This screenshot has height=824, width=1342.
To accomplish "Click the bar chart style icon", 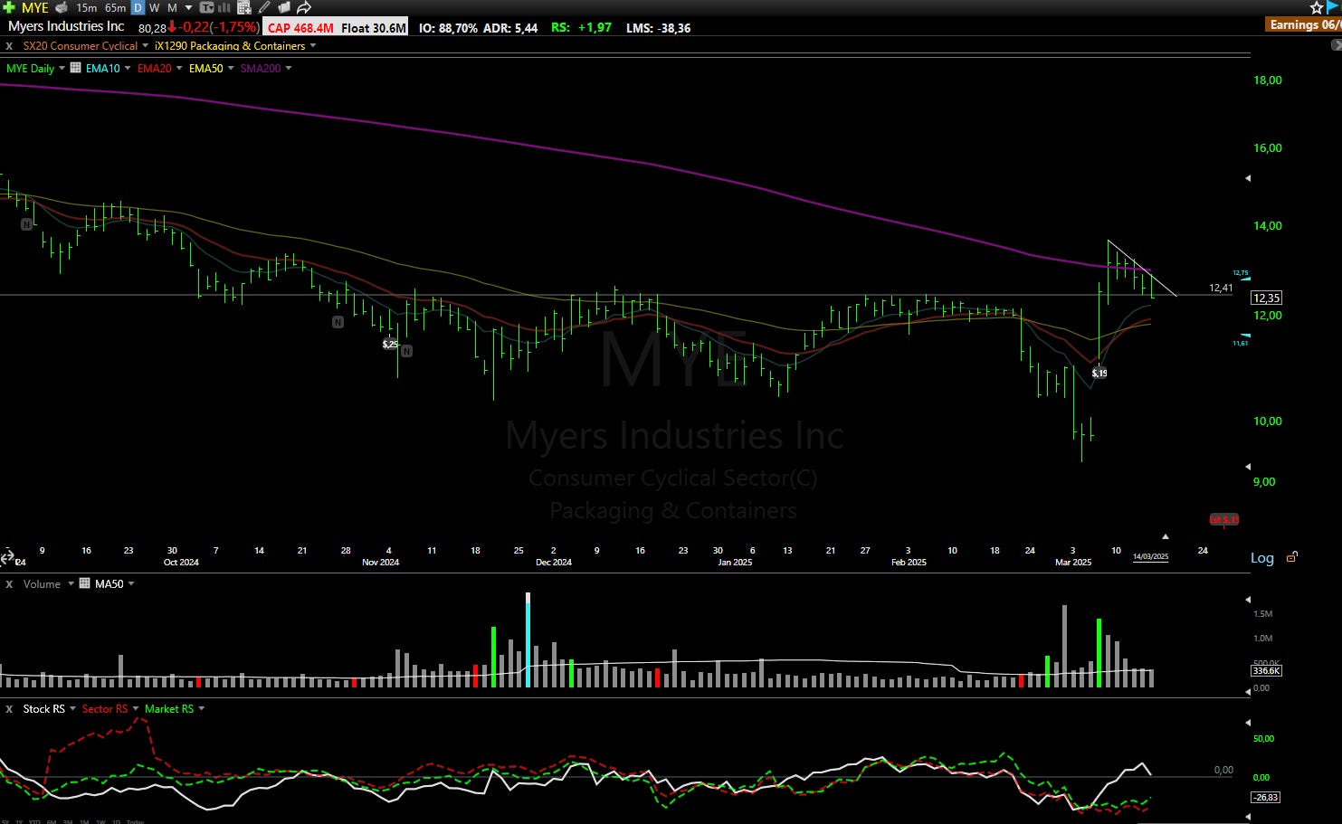I will pyautogui.click(x=224, y=7).
